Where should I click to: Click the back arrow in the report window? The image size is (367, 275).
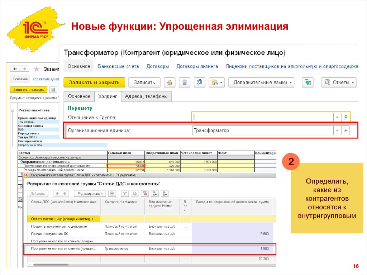coord(15,69)
